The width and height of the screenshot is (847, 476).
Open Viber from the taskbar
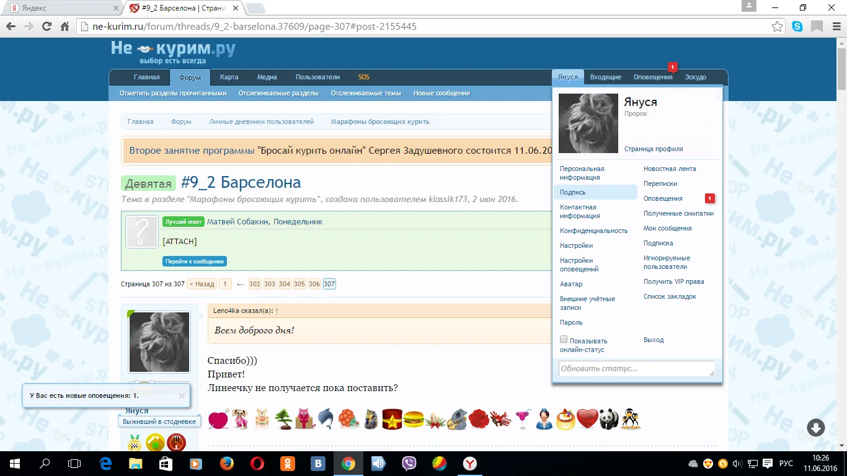[409, 464]
